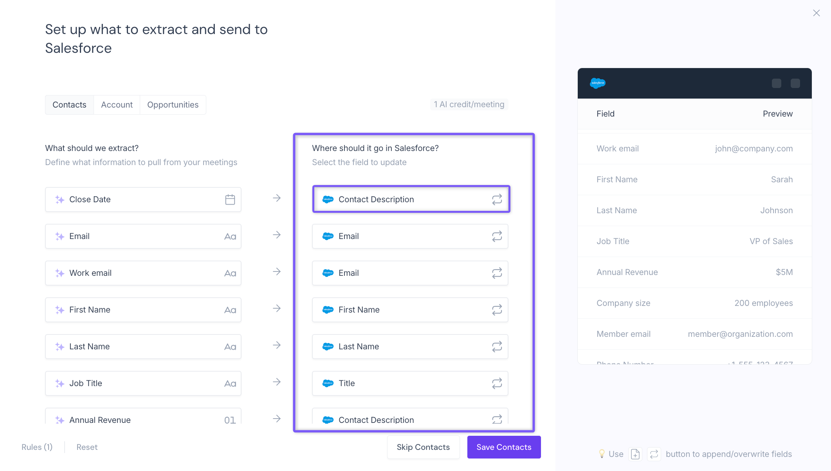
Task: Click the 01 number-type icon for Annual Revenue
Action: (230, 420)
